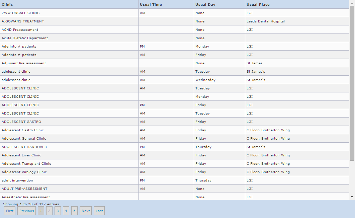Screen dimensions: 355x218
Task: Click scrollbar down arrow
Action: [x=352, y=197]
